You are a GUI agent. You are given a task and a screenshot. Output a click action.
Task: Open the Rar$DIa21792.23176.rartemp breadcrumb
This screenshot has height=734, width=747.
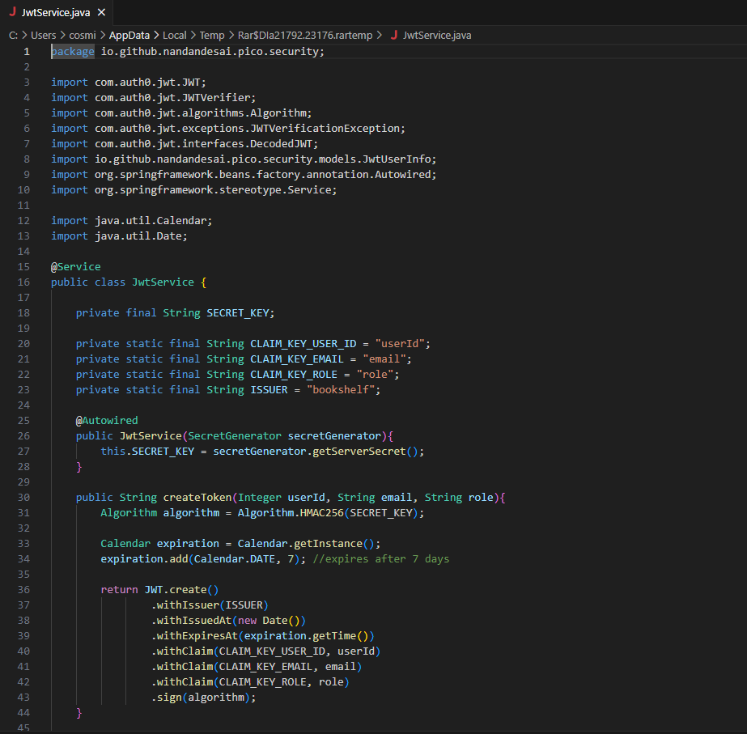tap(305, 36)
